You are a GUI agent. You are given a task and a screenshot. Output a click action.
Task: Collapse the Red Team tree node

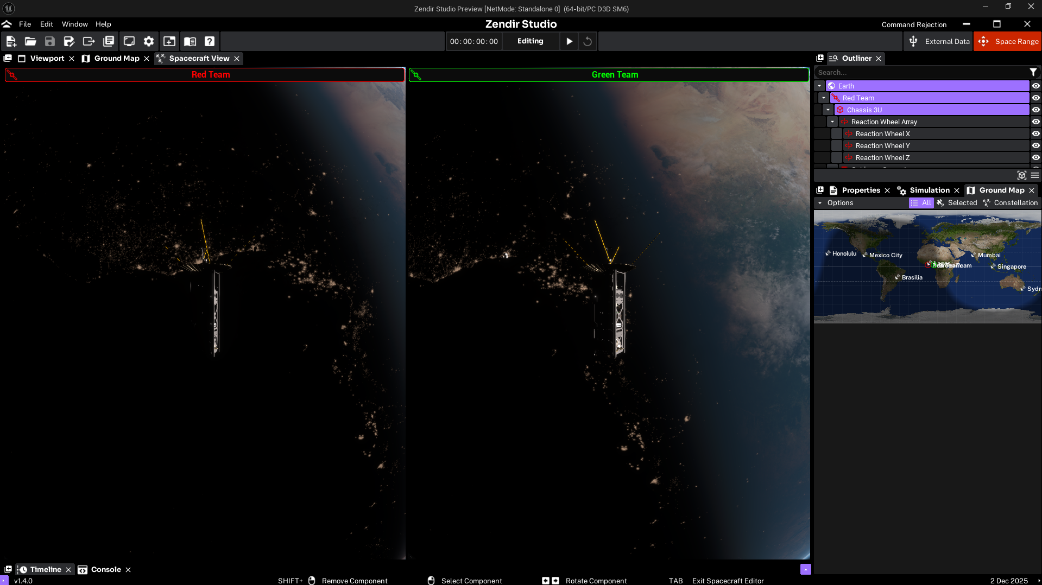tap(824, 98)
